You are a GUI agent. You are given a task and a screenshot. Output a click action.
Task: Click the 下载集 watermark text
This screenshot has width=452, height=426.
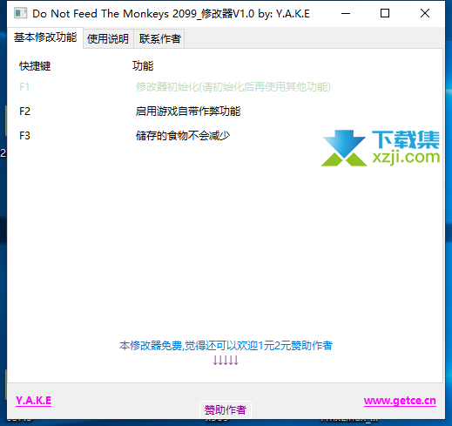(406, 139)
